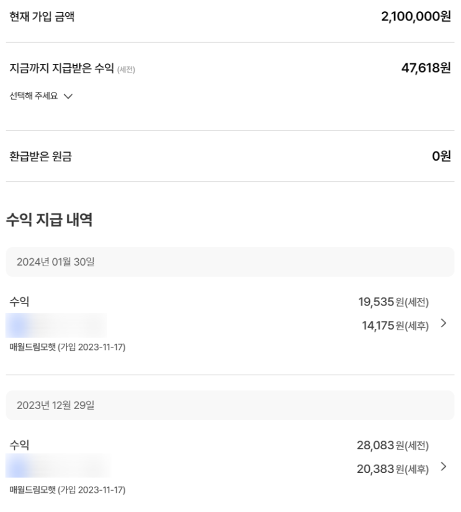Click the small (세전) note beside 지급받은 수익
461x512 pixels.
pos(126,70)
